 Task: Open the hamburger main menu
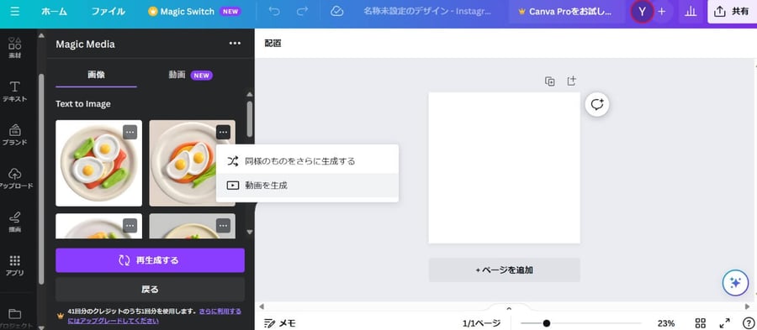coord(15,12)
